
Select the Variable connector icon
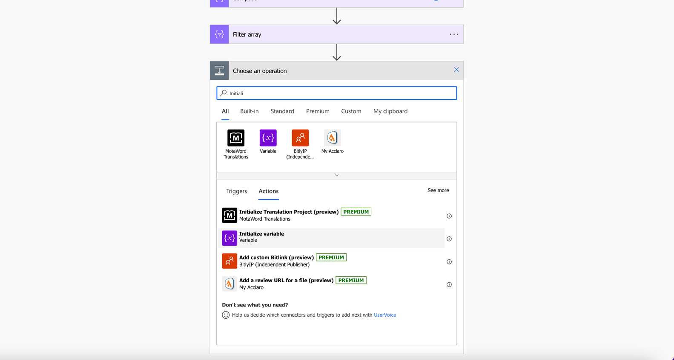(x=268, y=138)
